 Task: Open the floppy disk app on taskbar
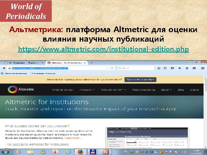(x=93, y=152)
